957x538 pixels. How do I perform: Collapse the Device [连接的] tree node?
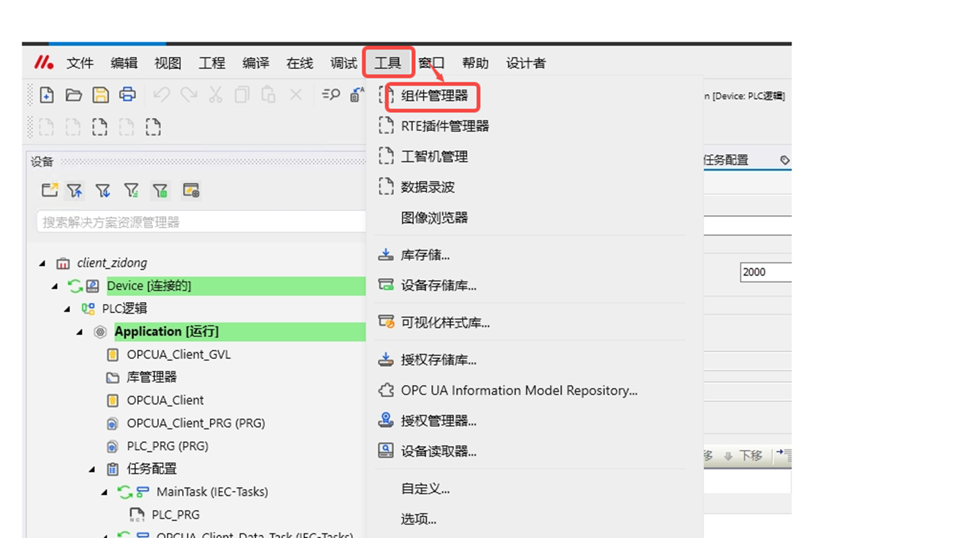(55, 286)
